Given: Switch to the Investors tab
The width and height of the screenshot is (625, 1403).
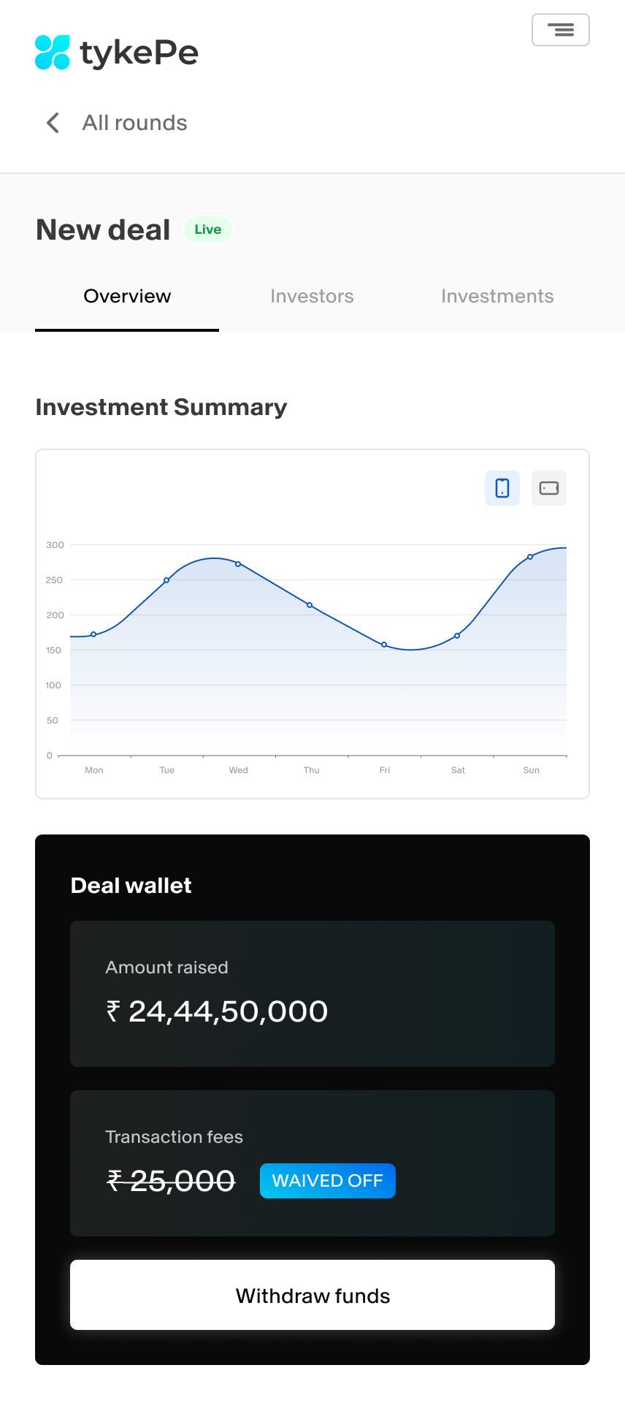Looking at the screenshot, I should pos(312,296).
